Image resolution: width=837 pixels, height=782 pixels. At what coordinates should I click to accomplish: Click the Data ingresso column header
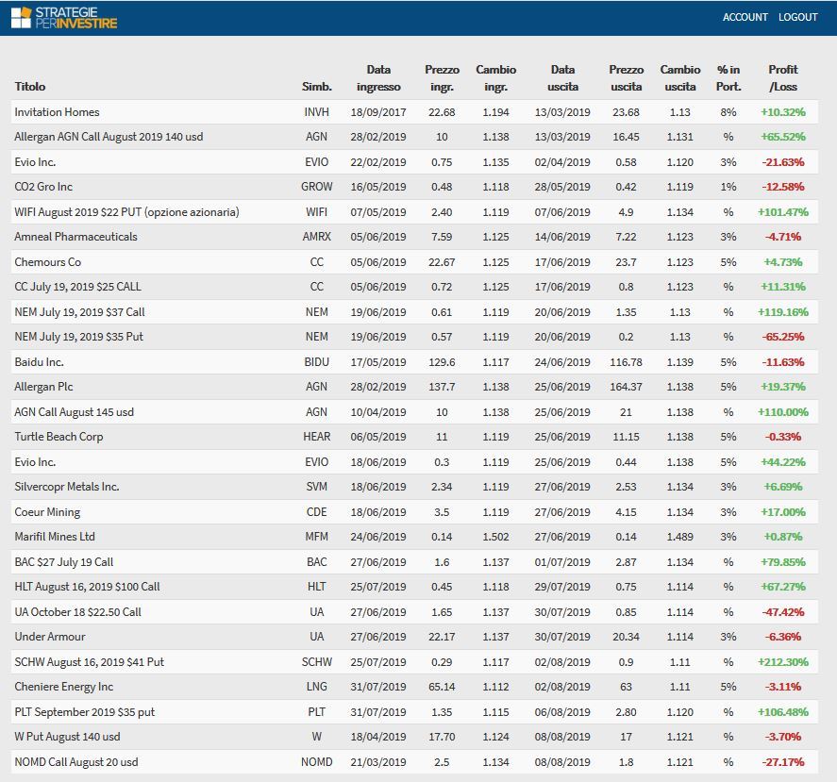pos(378,78)
